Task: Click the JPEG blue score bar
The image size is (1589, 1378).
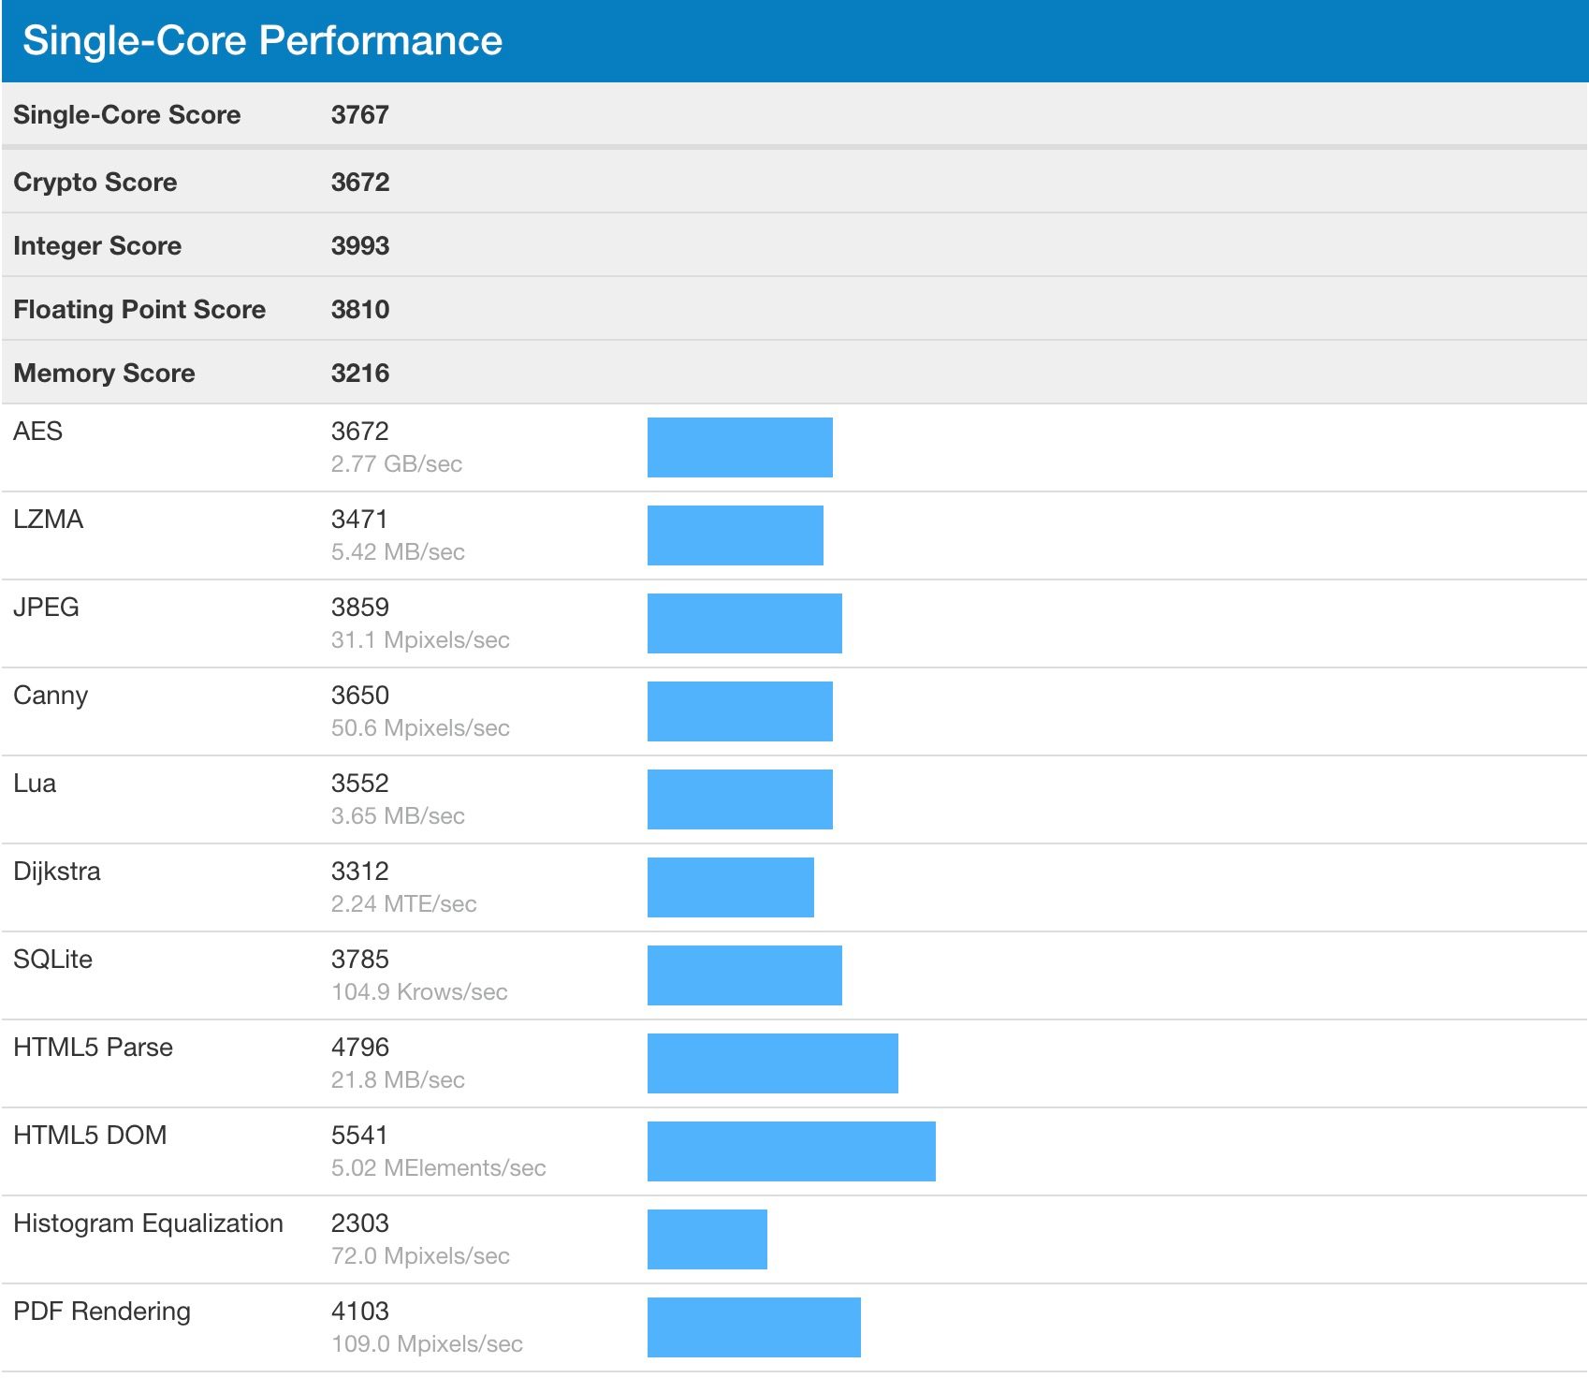Action: 744,623
